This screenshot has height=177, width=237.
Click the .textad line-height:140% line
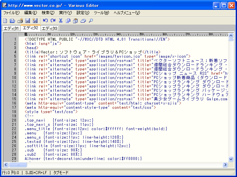tap(74, 142)
